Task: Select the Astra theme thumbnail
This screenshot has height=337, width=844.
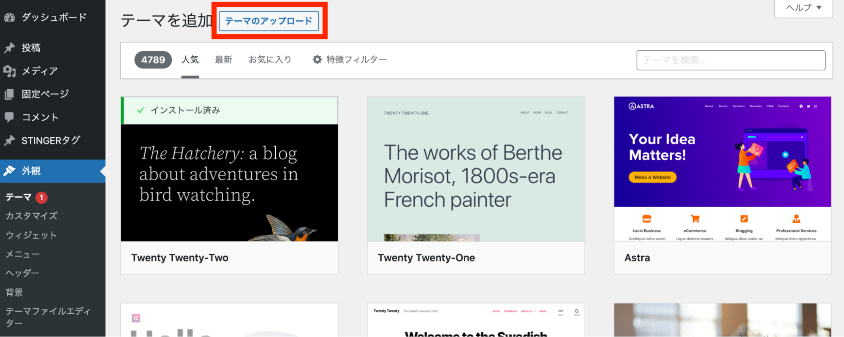Action: [722, 169]
